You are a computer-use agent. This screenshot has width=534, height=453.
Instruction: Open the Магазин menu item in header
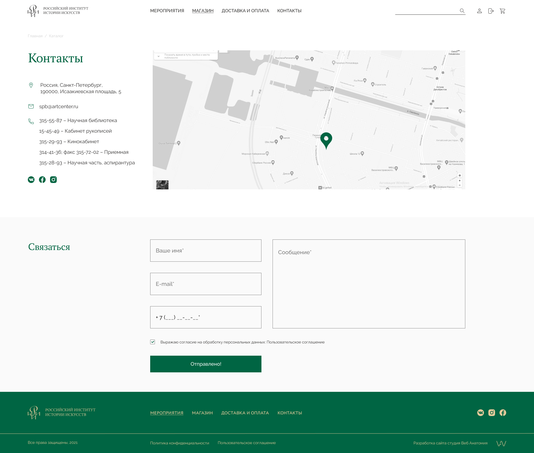[x=203, y=11]
